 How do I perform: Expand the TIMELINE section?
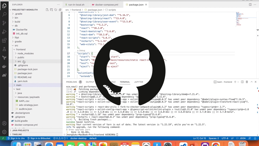pyautogui.click(x=17, y=134)
